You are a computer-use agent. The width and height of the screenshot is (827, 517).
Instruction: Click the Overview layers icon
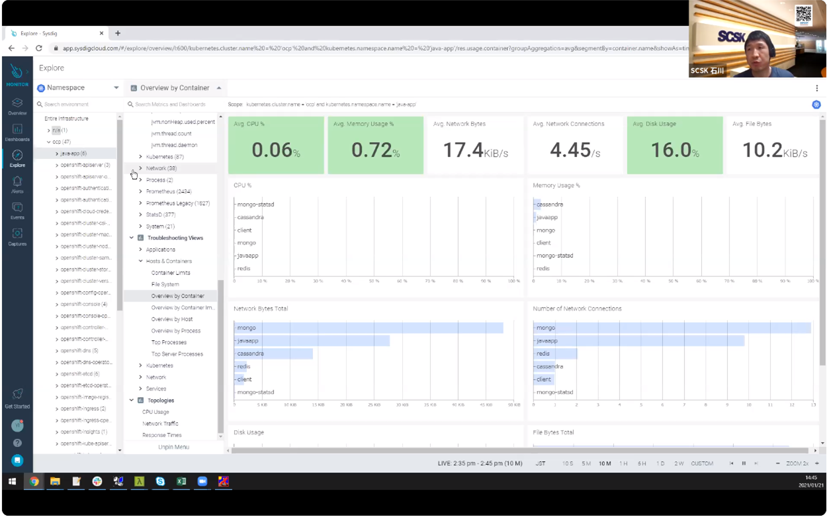17,105
